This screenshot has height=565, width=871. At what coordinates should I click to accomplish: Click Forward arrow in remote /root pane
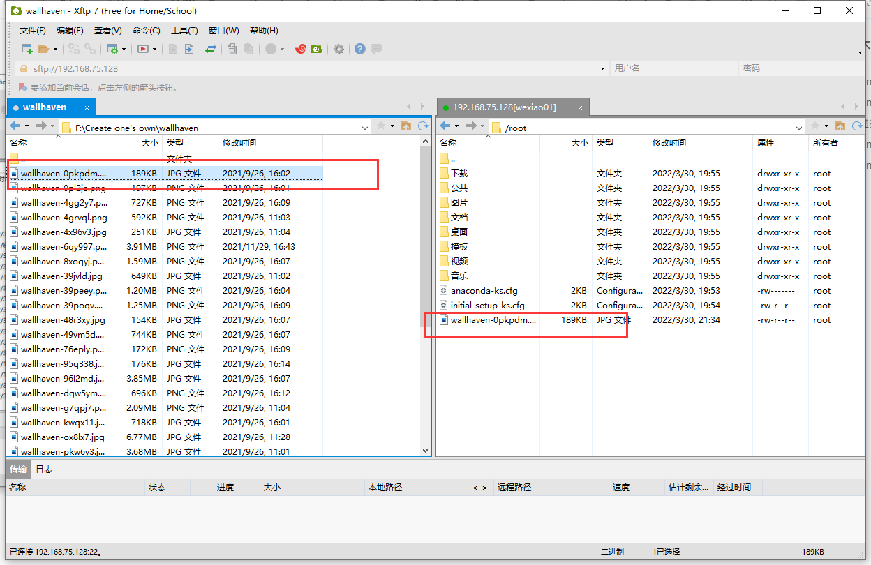click(x=471, y=126)
